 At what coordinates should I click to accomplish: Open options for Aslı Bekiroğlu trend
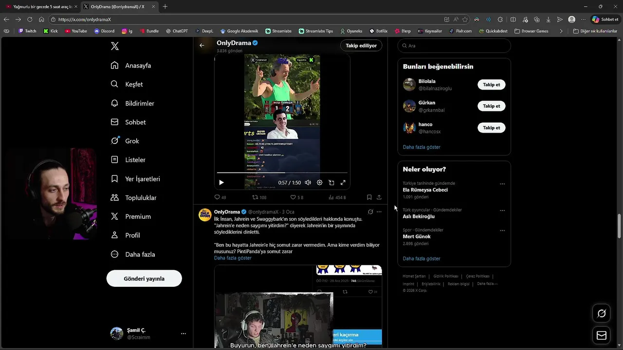click(x=502, y=210)
